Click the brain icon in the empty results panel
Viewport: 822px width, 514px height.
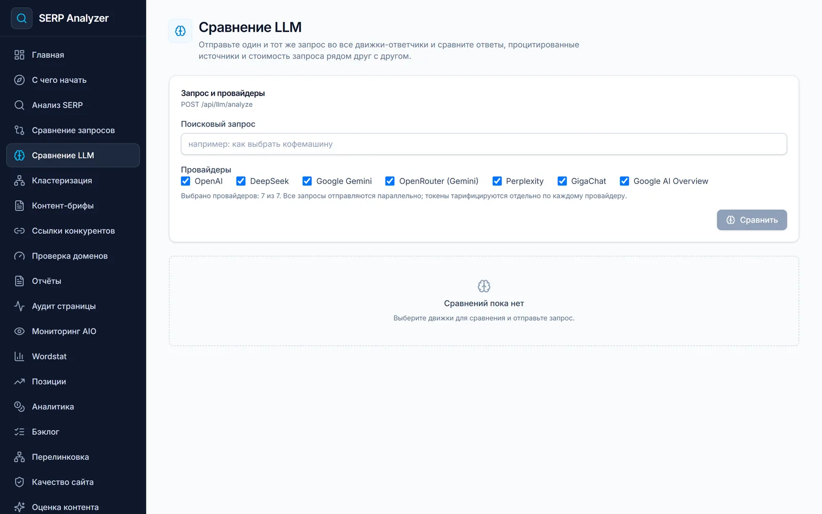click(484, 286)
